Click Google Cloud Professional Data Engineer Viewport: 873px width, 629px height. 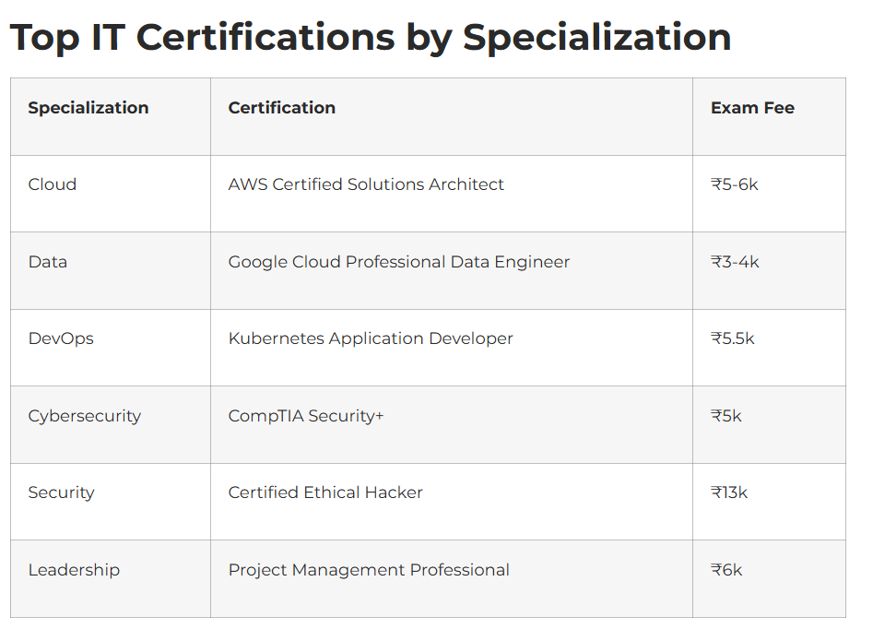399,262
